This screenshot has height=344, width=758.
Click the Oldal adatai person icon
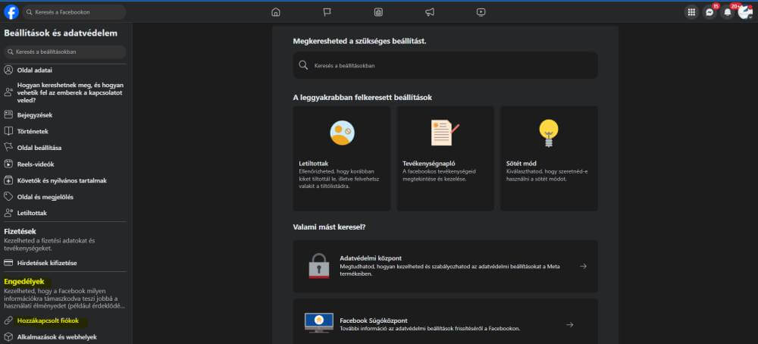point(8,70)
